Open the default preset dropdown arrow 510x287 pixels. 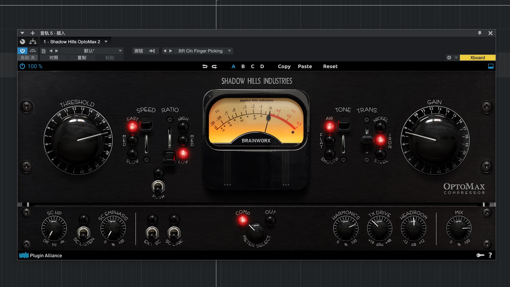(x=120, y=51)
